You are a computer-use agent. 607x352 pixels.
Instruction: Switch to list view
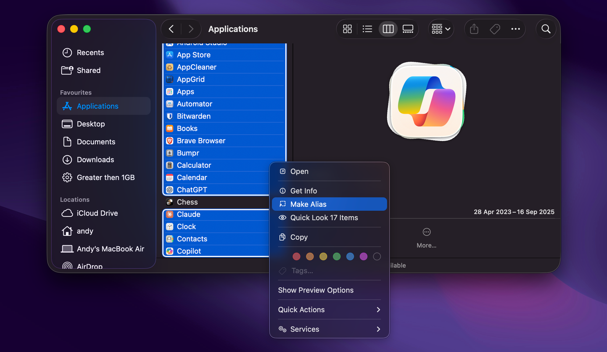367,29
